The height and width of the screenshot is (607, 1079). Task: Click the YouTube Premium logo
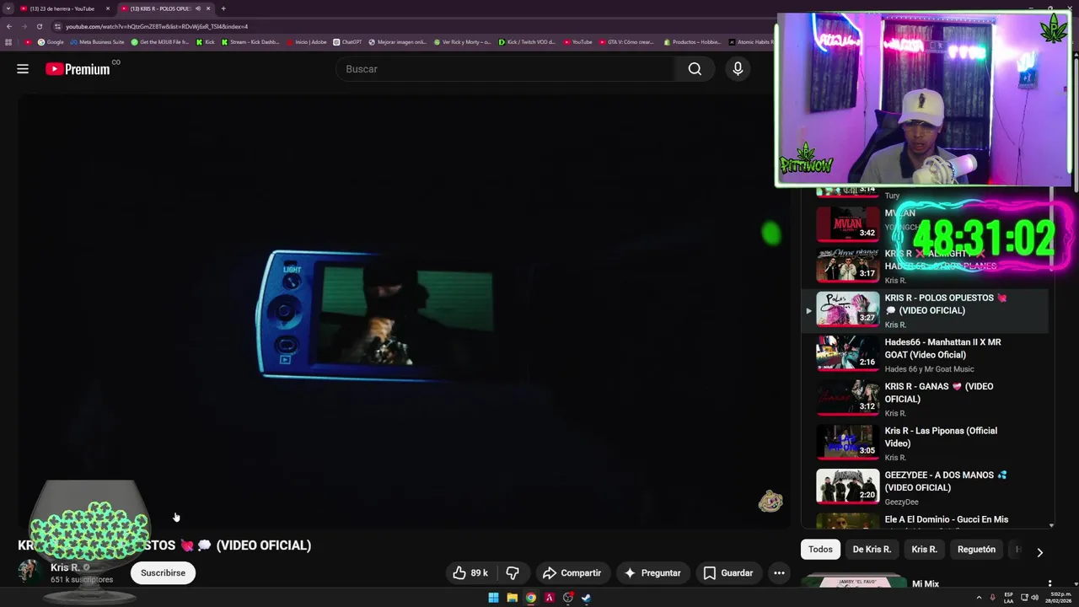(x=78, y=69)
